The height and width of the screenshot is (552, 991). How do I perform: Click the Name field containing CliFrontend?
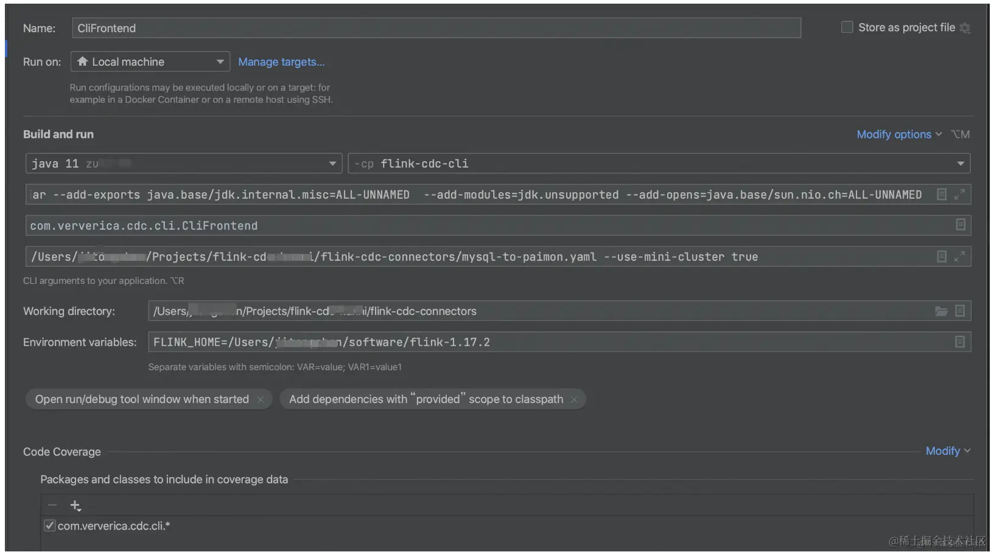click(436, 28)
